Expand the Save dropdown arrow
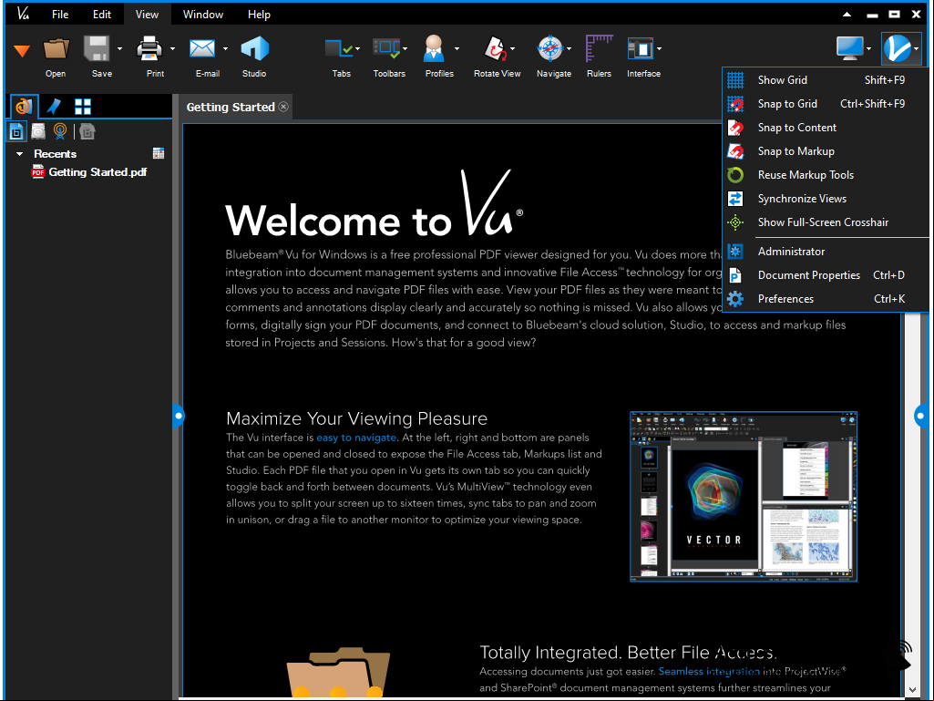Image resolution: width=934 pixels, height=701 pixels. (x=119, y=49)
